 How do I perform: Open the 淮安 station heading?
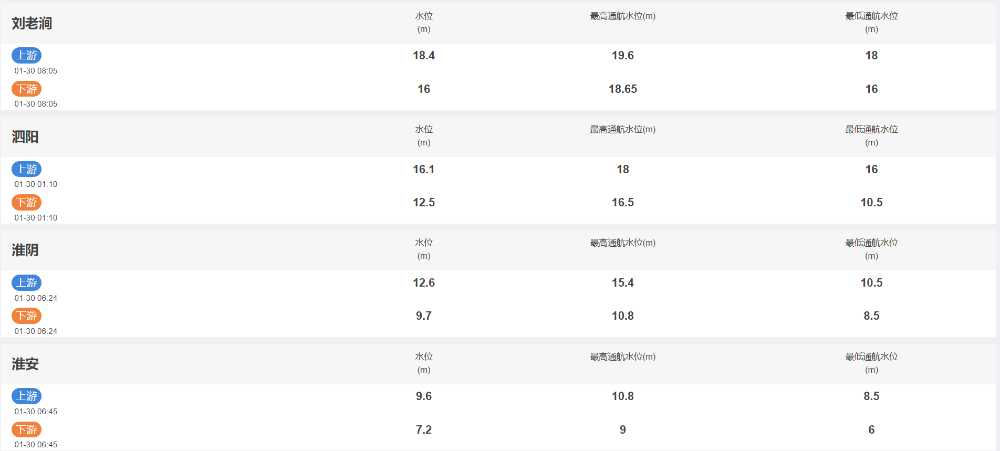point(25,364)
